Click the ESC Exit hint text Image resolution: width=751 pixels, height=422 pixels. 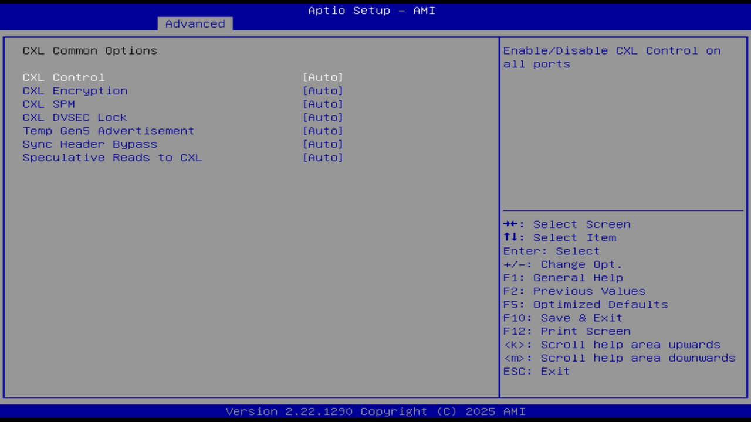[536, 371]
